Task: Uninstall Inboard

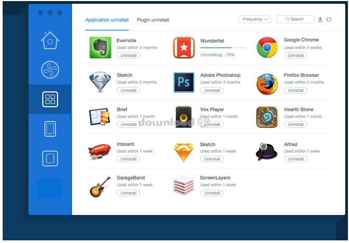Action: coord(128,159)
